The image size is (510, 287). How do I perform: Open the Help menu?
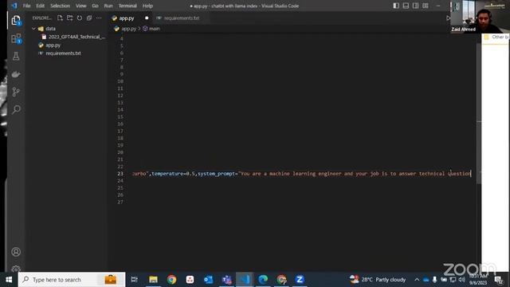(147, 6)
